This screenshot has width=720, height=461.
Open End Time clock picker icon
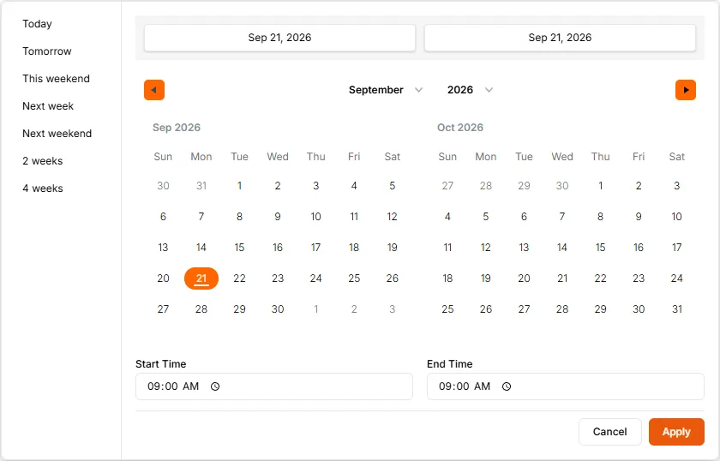click(507, 386)
